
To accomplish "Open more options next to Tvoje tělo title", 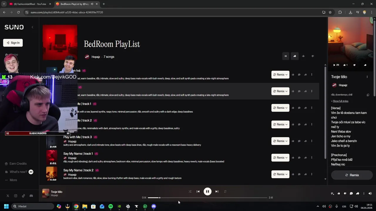I will (367, 77).
